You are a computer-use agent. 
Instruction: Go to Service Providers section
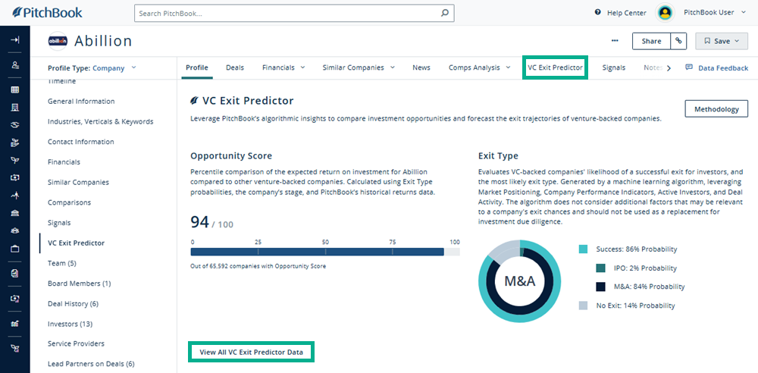[x=76, y=343]
